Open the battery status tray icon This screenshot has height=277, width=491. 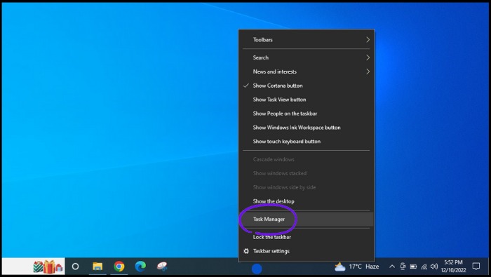[x=413, y=266]
